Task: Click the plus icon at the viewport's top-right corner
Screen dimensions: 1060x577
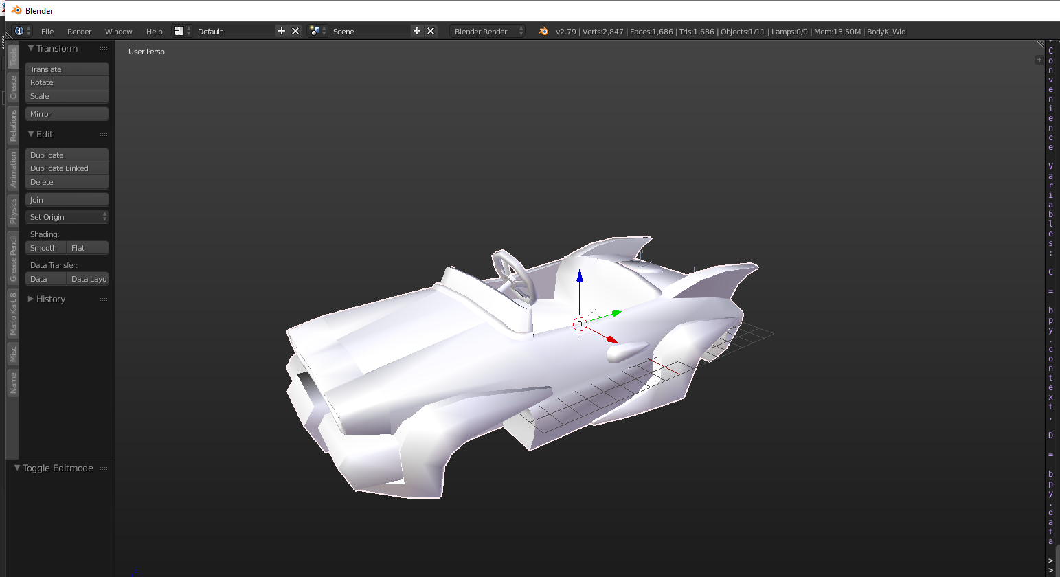Action: click(x=1039, y=59)
